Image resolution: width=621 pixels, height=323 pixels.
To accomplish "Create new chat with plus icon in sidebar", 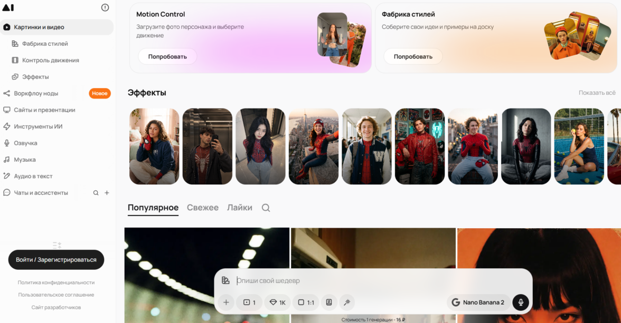I will pos(107,193).
